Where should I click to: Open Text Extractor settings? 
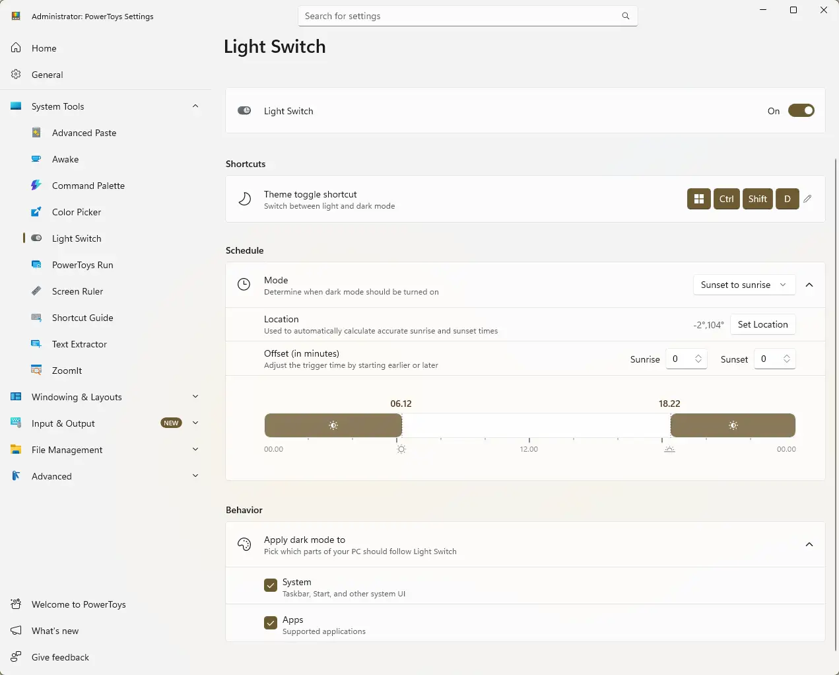tap(81, 344)
